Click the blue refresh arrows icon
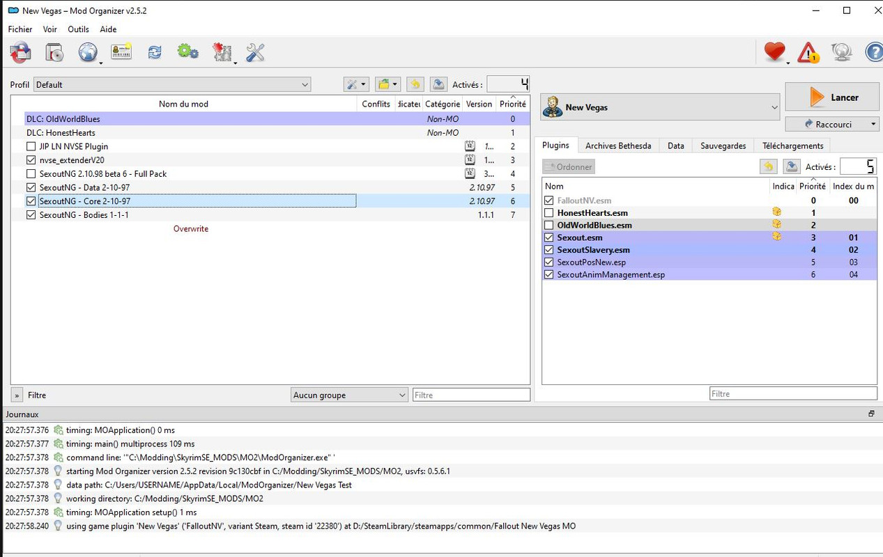 coord(155,52)
